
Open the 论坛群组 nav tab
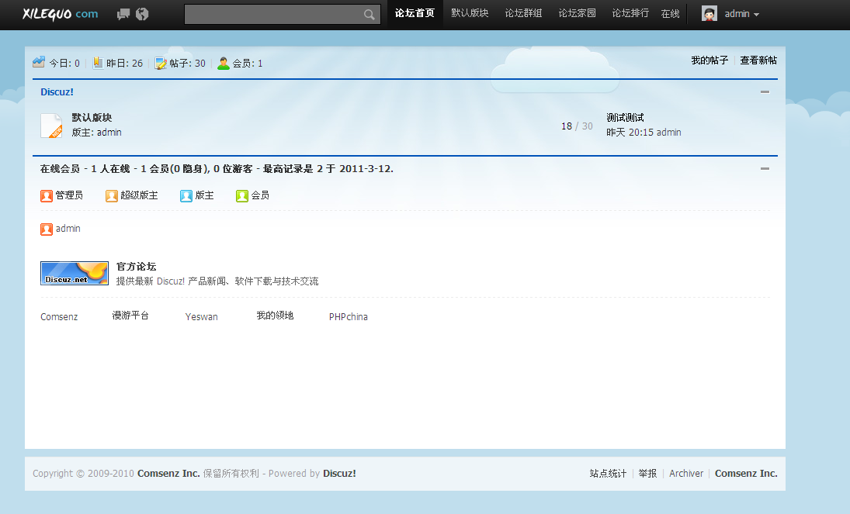[x=523, y=13]
